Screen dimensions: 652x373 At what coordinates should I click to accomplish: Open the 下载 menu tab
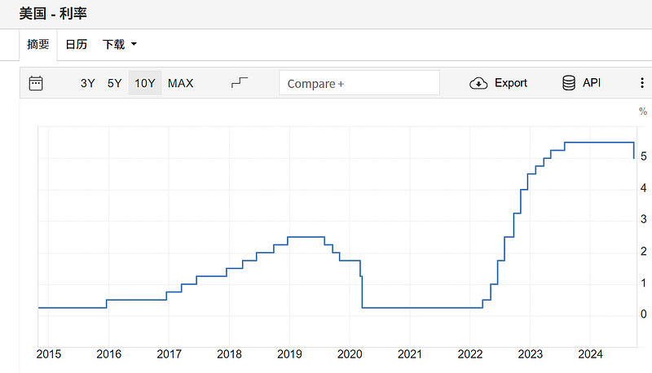(120, 44)
